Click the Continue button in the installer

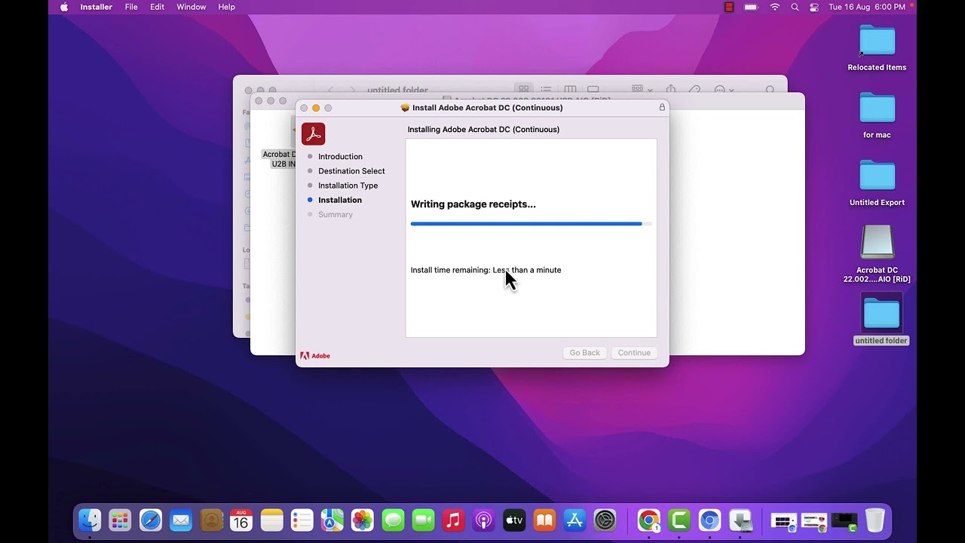(x=634, y=353)
